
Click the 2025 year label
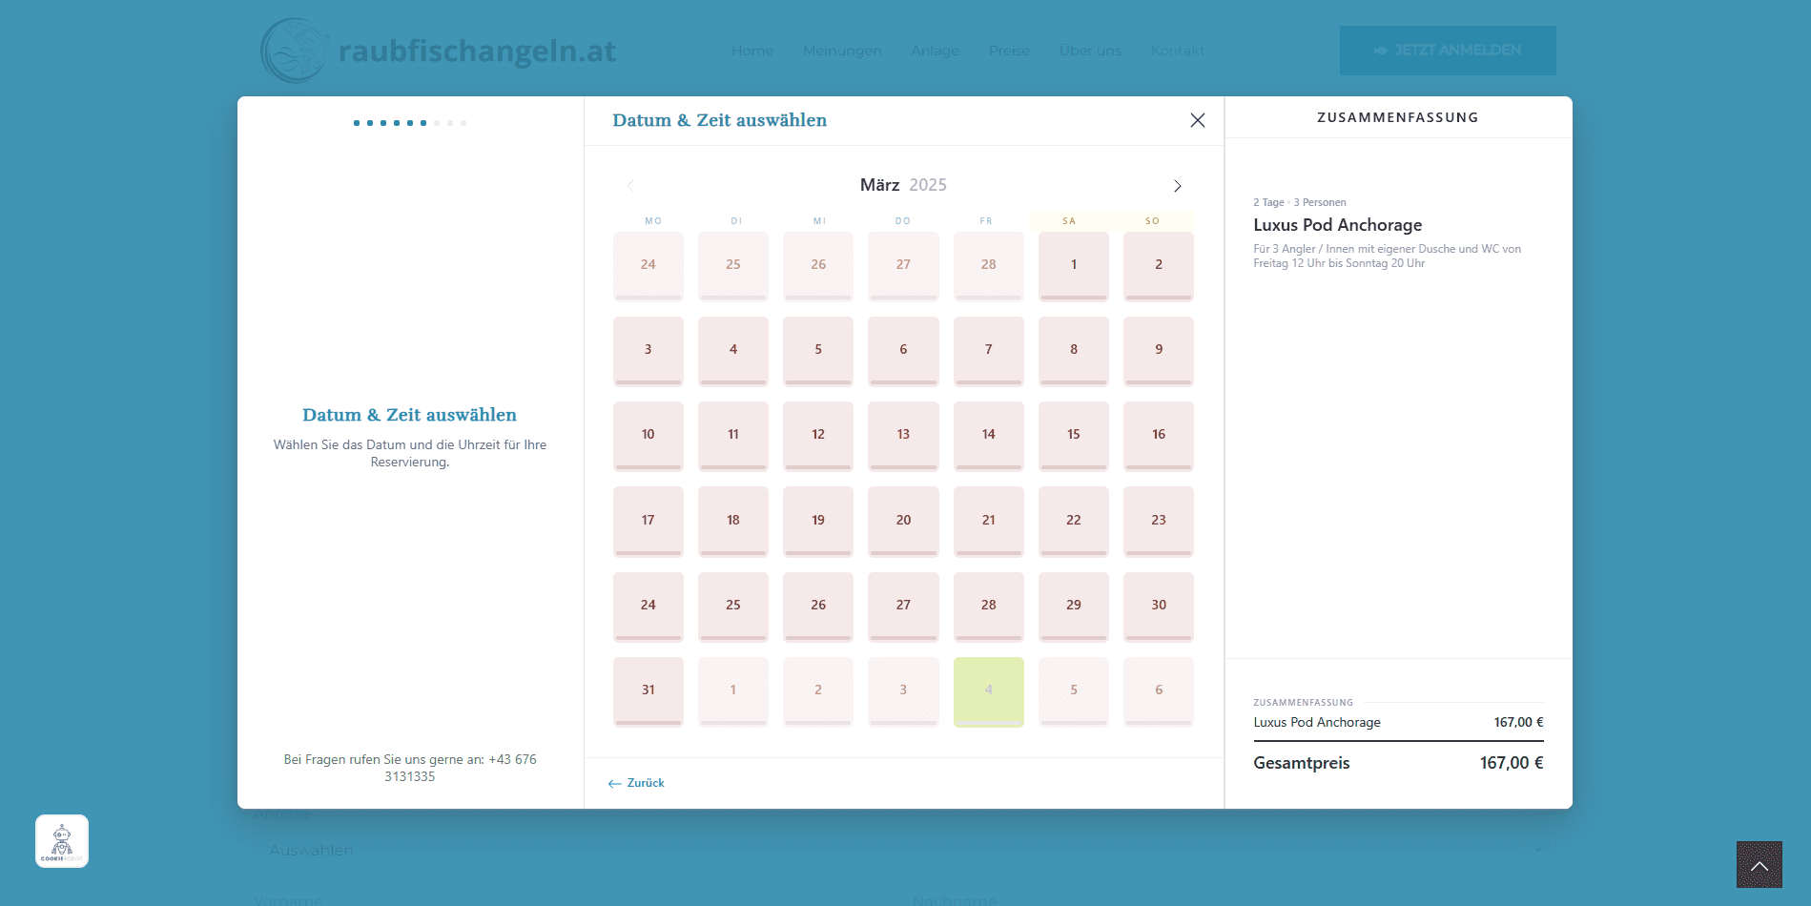[928, 185]
